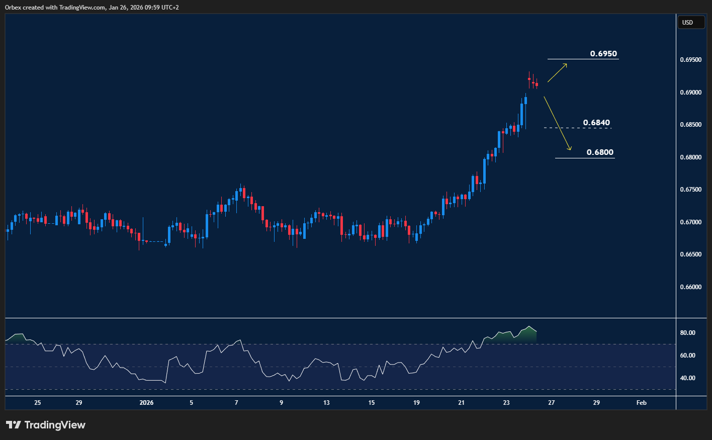This screenshot has width=712, height=440.
Task: Click the Orbex attribution text
Action: click(x=12, y=7)
